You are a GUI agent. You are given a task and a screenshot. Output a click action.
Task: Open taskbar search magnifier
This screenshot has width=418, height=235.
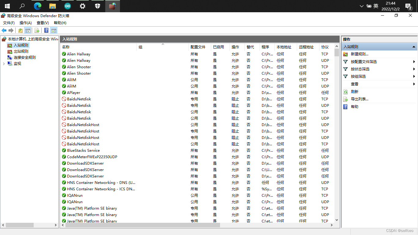point(22,6)
